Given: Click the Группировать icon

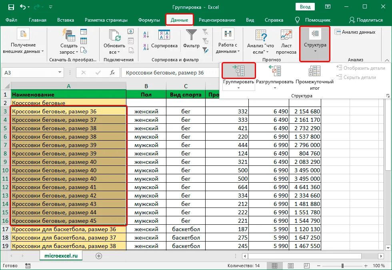Looking at the screenshot, I should pyautogui.click(x=238, y=71).
